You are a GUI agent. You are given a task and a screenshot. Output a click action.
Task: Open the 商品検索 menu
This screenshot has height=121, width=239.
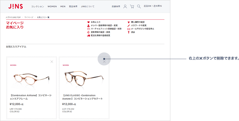[73, 7]
